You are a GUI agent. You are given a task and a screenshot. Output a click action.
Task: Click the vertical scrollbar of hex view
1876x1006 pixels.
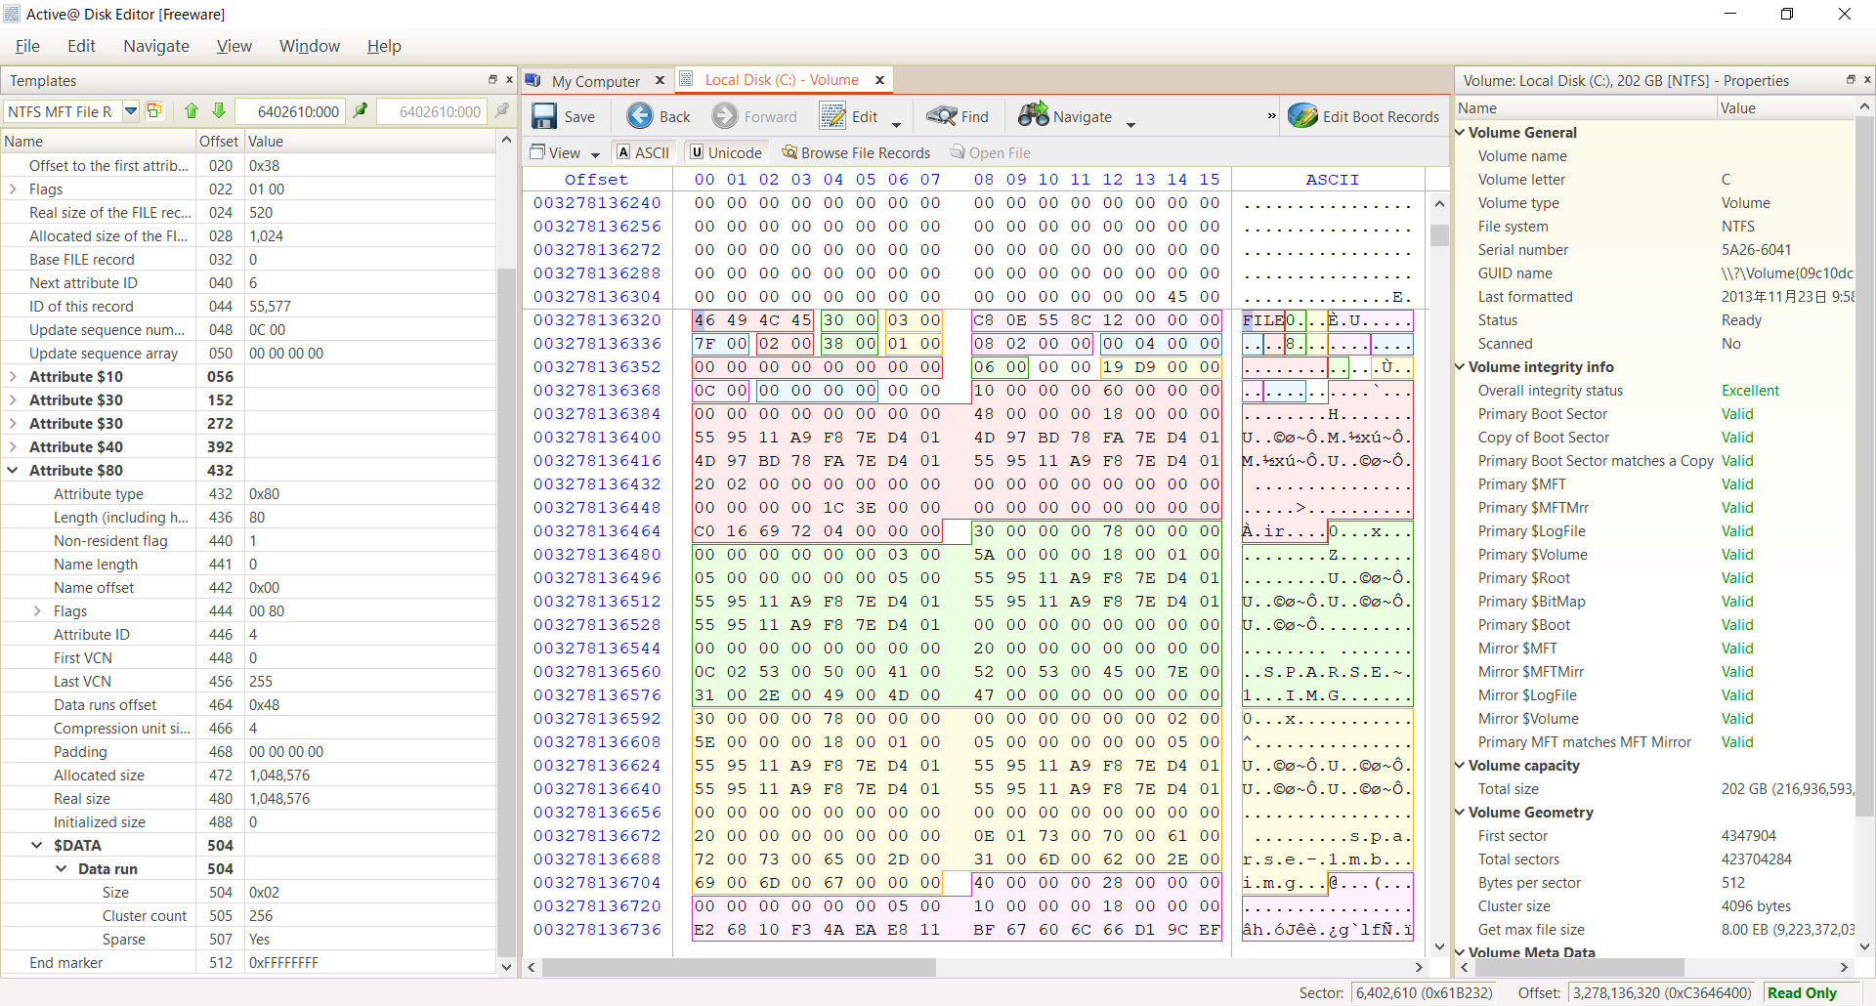tap(1439, 574)
